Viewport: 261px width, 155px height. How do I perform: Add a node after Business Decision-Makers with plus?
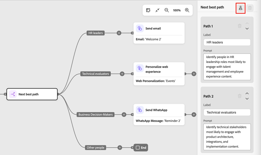click(x=124, y=114)
